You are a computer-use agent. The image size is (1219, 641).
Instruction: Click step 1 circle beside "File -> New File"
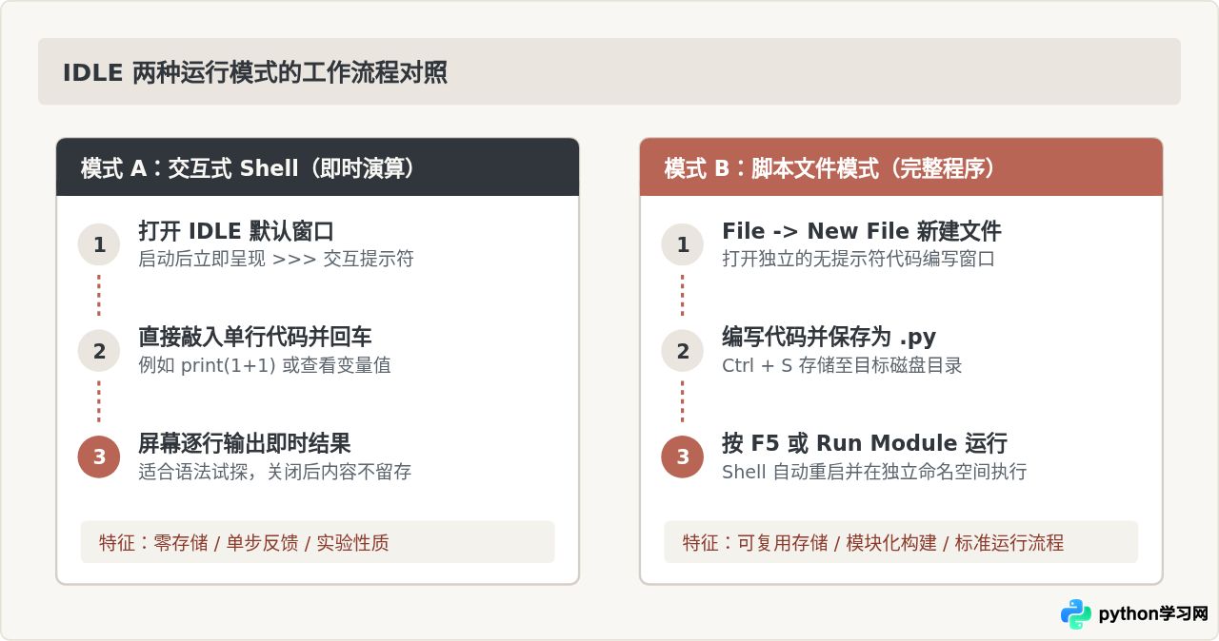[683, 244]
